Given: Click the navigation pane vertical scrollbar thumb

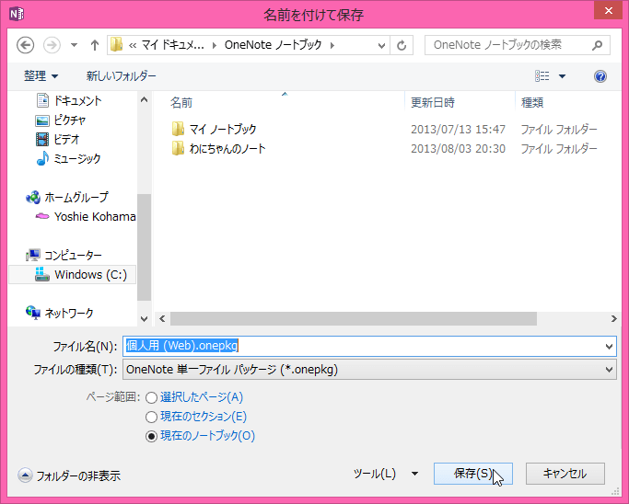Looking at the screenshot, I should tap(144, 247).
